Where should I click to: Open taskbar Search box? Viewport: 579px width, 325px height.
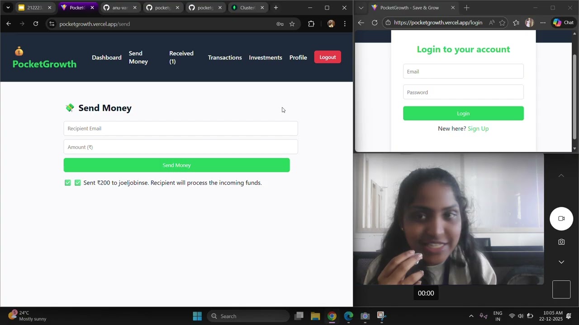(x=248, y=316)
